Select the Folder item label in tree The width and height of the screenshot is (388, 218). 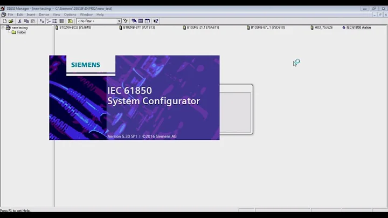[x=21, y=32]
